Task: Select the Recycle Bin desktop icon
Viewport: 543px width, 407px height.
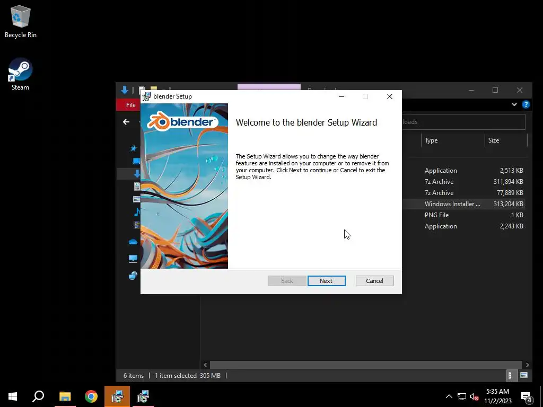Action: (x=21, y=21)
